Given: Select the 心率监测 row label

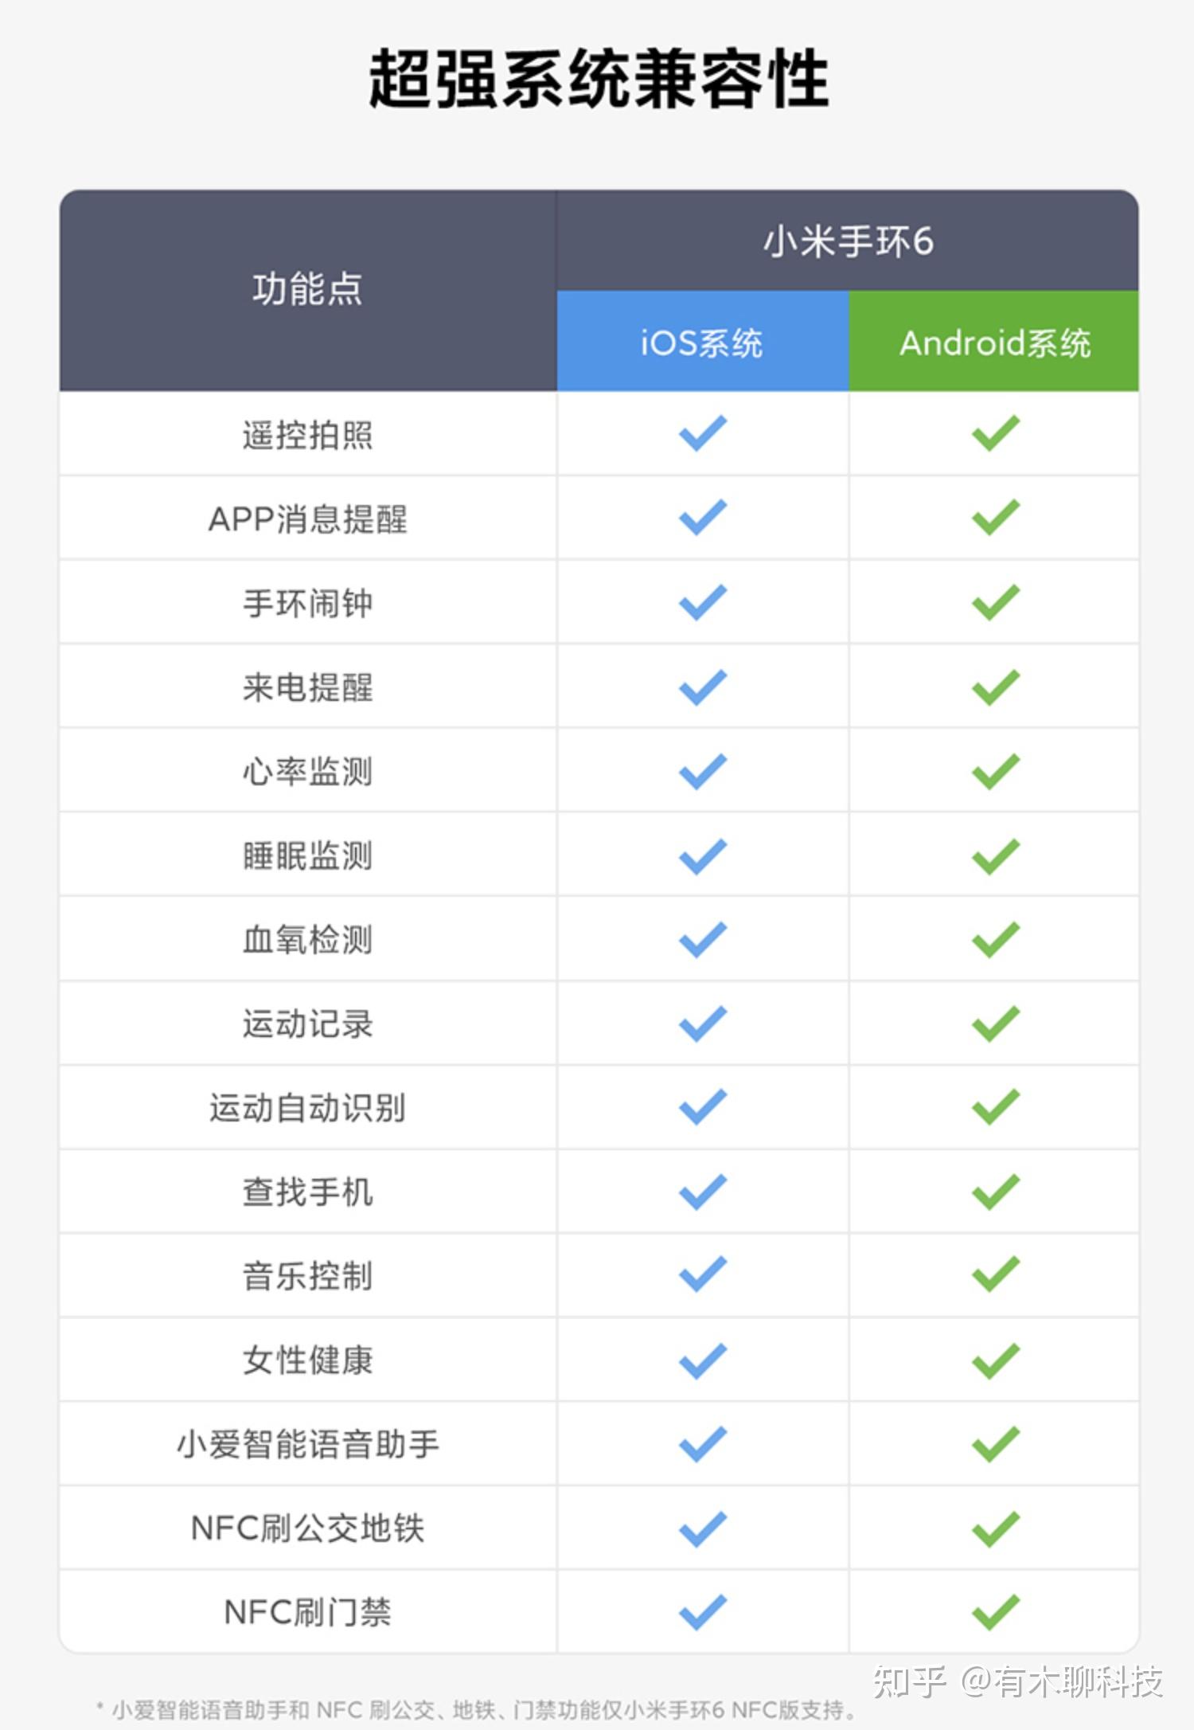Looking at the screenshot, I should [308, 772].
